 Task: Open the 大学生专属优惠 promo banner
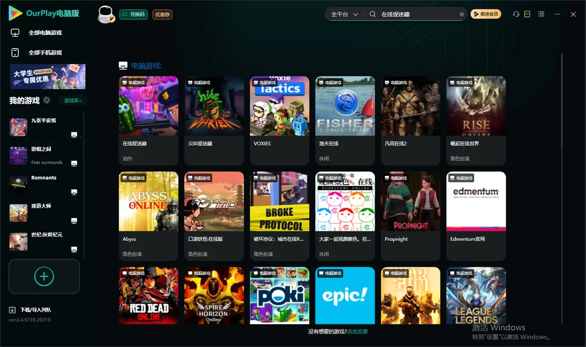[x=48, y=76]
